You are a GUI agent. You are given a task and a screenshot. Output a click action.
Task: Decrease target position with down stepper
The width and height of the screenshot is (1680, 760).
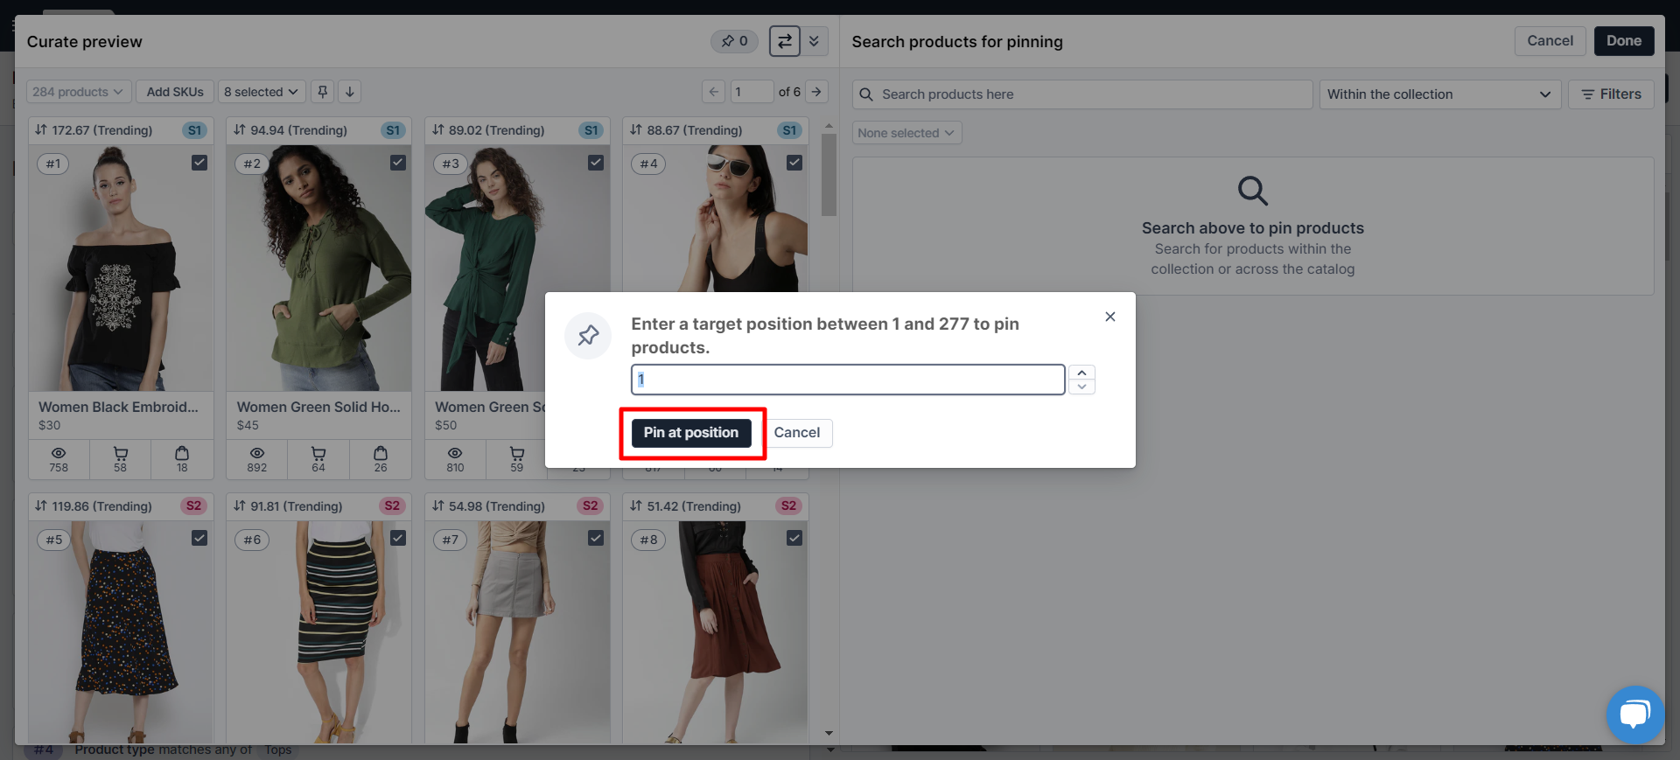1081,387
